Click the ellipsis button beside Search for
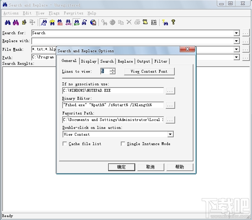The width and height of the screenshot is (252, 220). coord(246,33)
